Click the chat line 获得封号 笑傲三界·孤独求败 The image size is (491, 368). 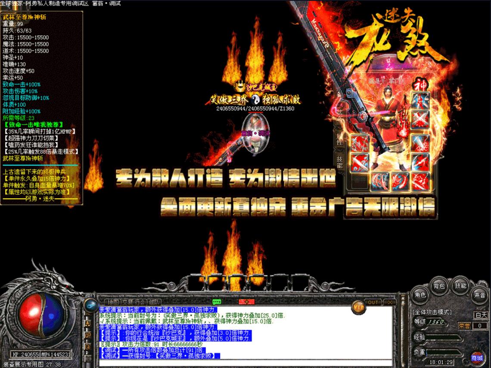[160, 356]
